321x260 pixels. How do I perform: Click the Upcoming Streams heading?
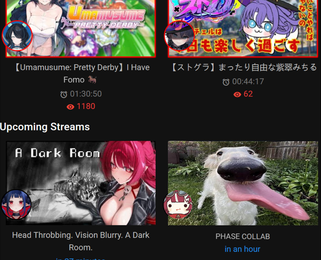(x=45, y=127)
